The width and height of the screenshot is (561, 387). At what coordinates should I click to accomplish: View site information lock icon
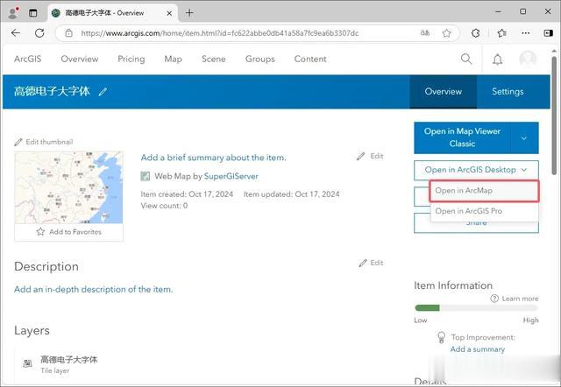[x=68, y=33]
